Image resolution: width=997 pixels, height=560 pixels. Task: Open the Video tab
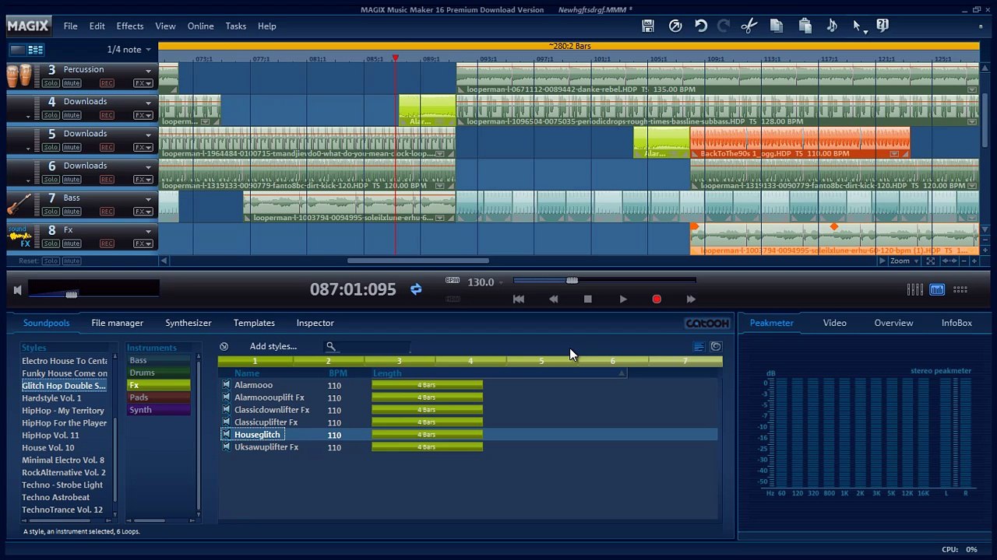click(835, 323)
